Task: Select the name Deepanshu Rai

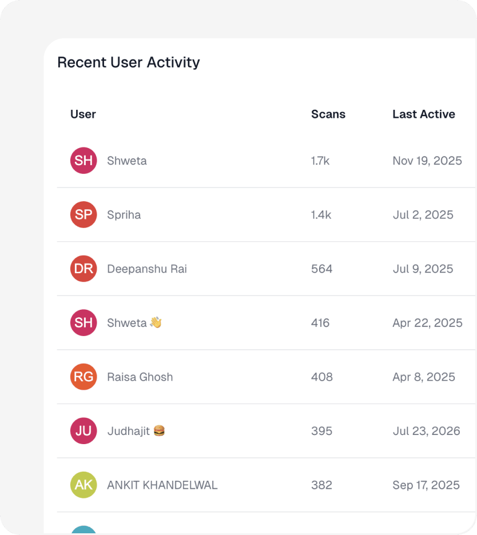Action: click(147, 269)
